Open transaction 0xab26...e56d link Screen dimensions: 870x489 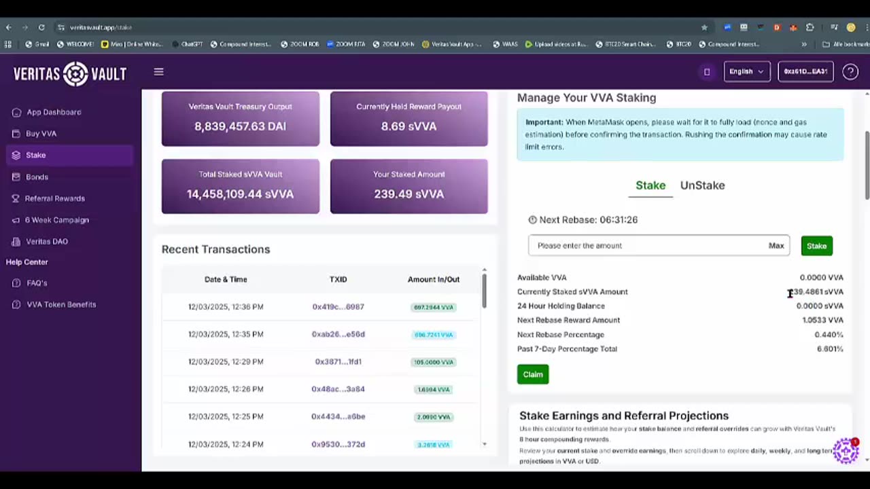[x=338, y=334]
